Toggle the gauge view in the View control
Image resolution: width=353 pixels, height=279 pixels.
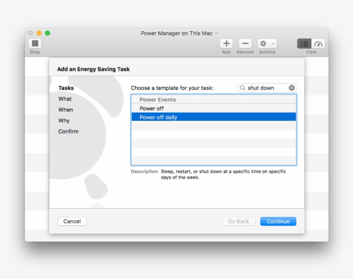tap(318, 44)
